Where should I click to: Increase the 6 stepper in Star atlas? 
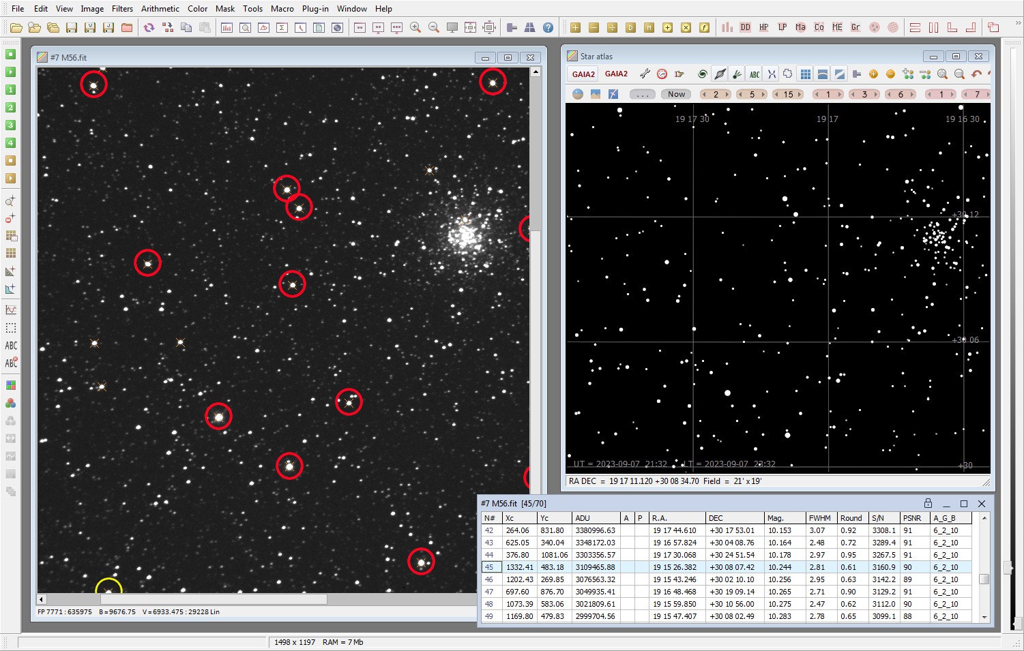pyautogui.click(x=913, y=94)
